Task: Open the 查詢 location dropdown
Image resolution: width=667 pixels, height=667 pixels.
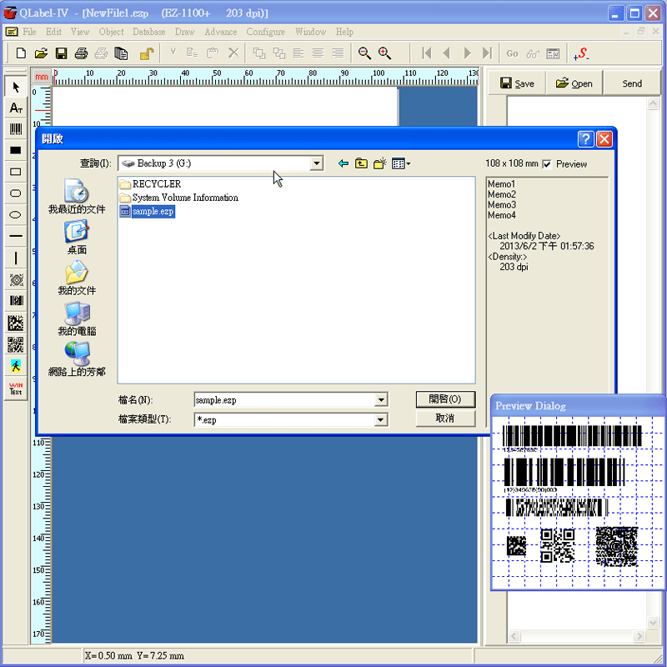Action: click(318, 163)
